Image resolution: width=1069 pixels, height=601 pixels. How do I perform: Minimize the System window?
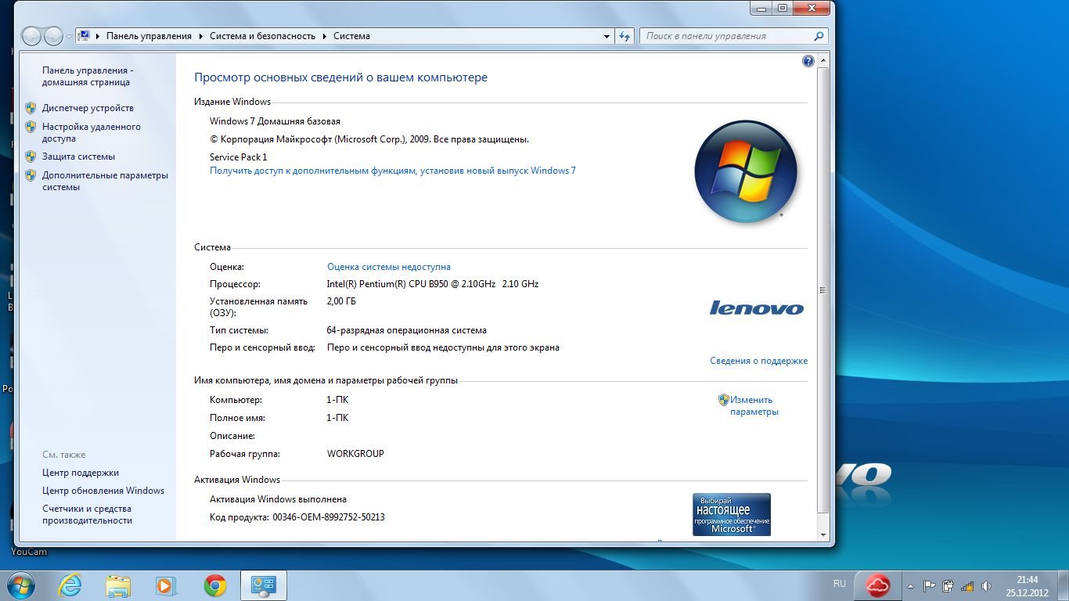point(761,7)
